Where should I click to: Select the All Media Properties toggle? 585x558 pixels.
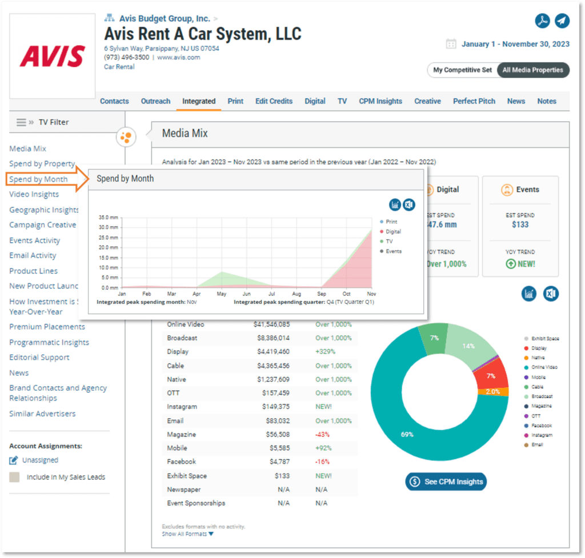[533, 70]
